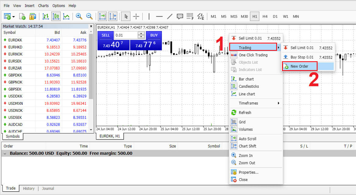Click the New Order toolbar icon
Image resolution: width=356 pixels, height=195 pixels.
[x=22, y=16]
